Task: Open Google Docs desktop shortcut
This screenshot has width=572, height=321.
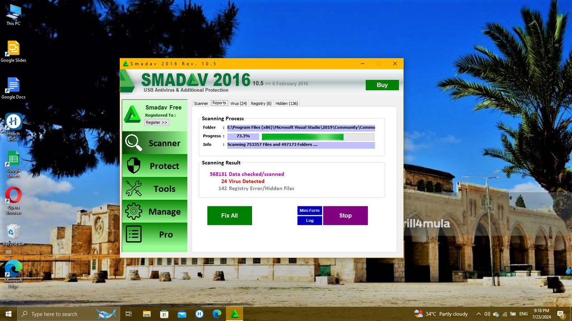Action: pyautogui.click(x=13, y=88)
